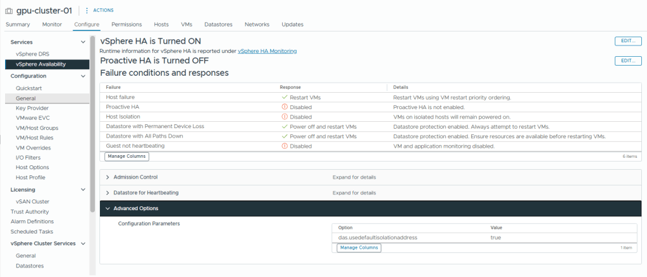
Task: Collapse the Advanced Options panel
Action: click(108, 208)
